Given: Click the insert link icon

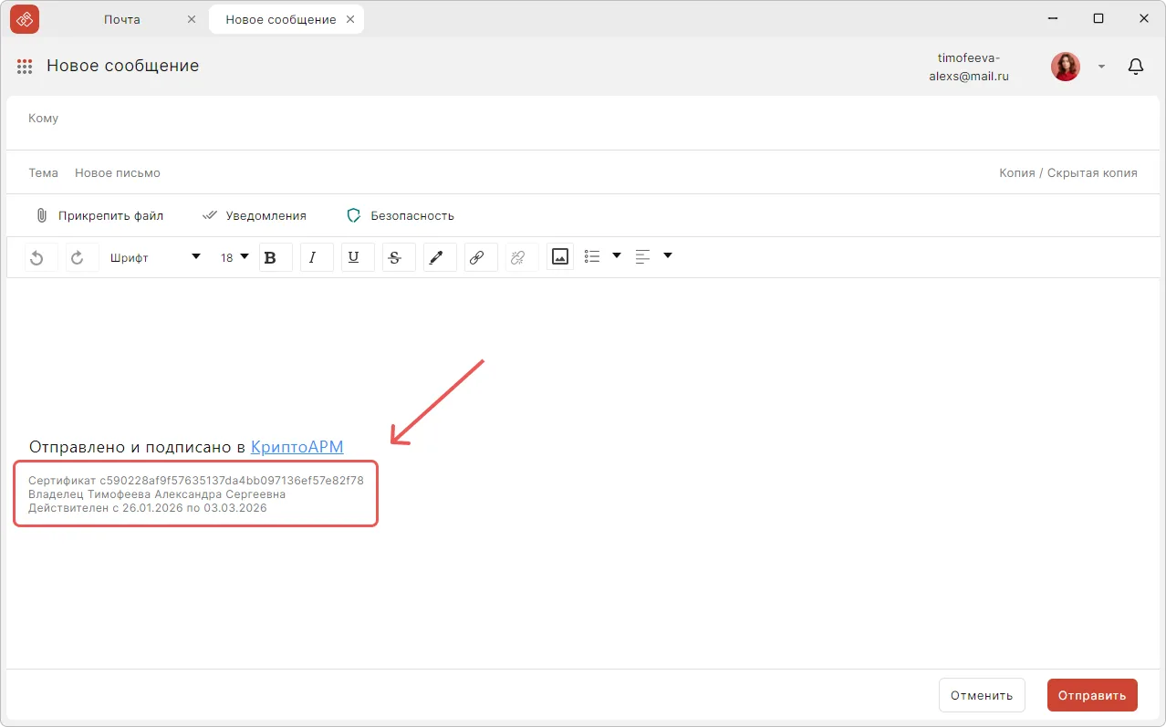Looking at the screenshot, I should [476, 258].
